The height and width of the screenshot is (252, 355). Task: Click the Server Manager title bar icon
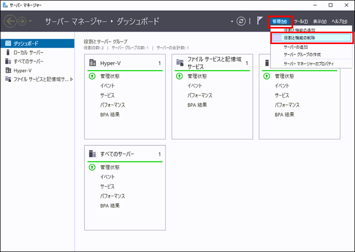click(5, 5)
